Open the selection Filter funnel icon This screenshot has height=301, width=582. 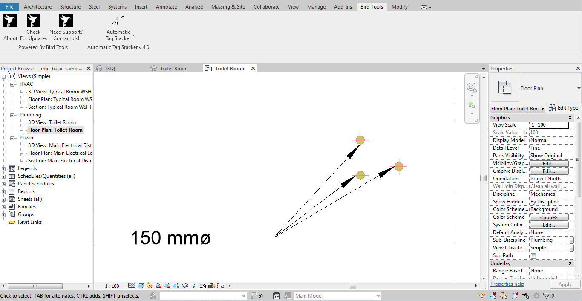coord(547,295)
